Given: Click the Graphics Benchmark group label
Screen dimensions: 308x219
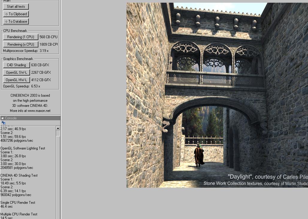Looking at the screenshot, I should pyautogui.click(x=18, y=59).
